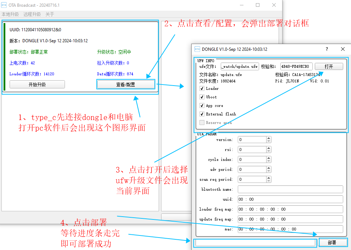Click the bluetooth name text field
351x250 pixels.
(290, 189)
